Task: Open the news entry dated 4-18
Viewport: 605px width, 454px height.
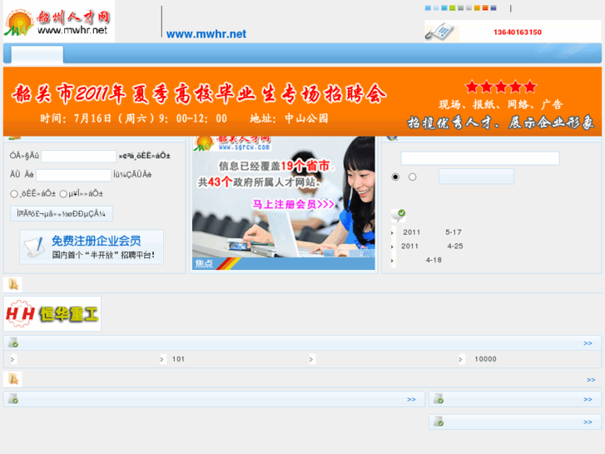Action: 434,260
